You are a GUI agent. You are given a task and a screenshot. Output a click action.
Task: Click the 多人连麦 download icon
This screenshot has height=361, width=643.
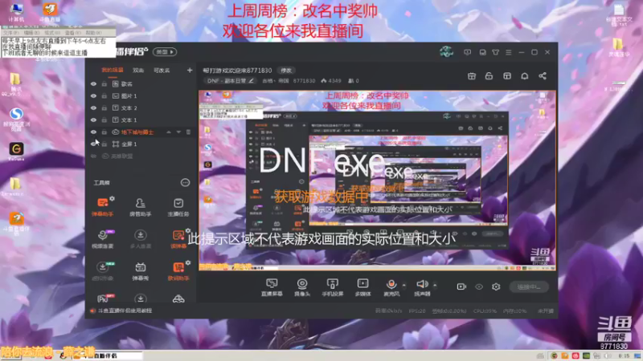140,235
